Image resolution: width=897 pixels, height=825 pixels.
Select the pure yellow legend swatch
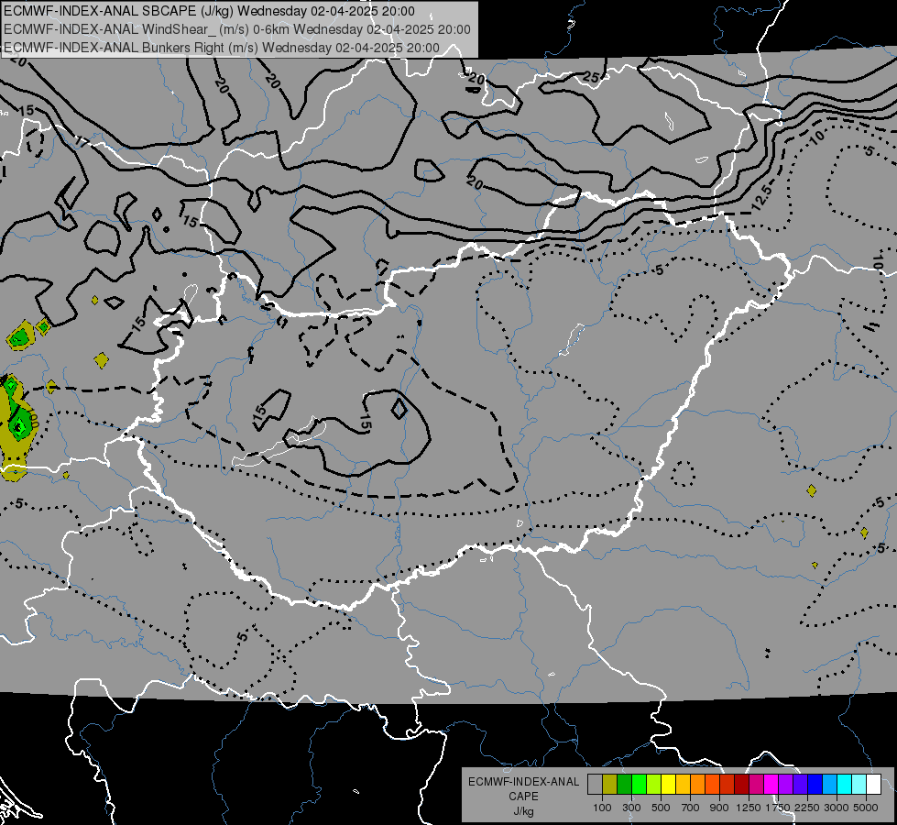tap(668, 785)
